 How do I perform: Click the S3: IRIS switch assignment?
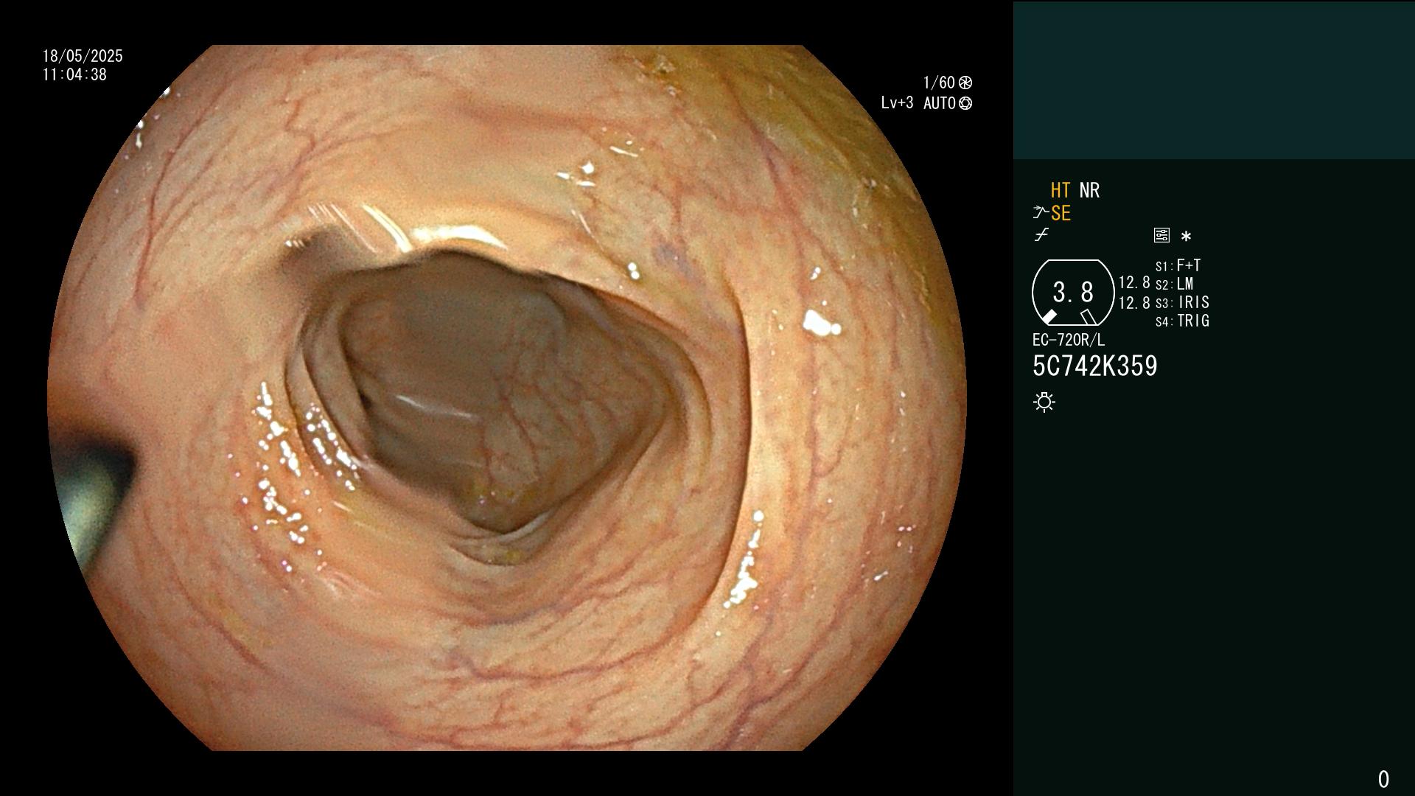pyautogui.click(x=1183, y=302)
